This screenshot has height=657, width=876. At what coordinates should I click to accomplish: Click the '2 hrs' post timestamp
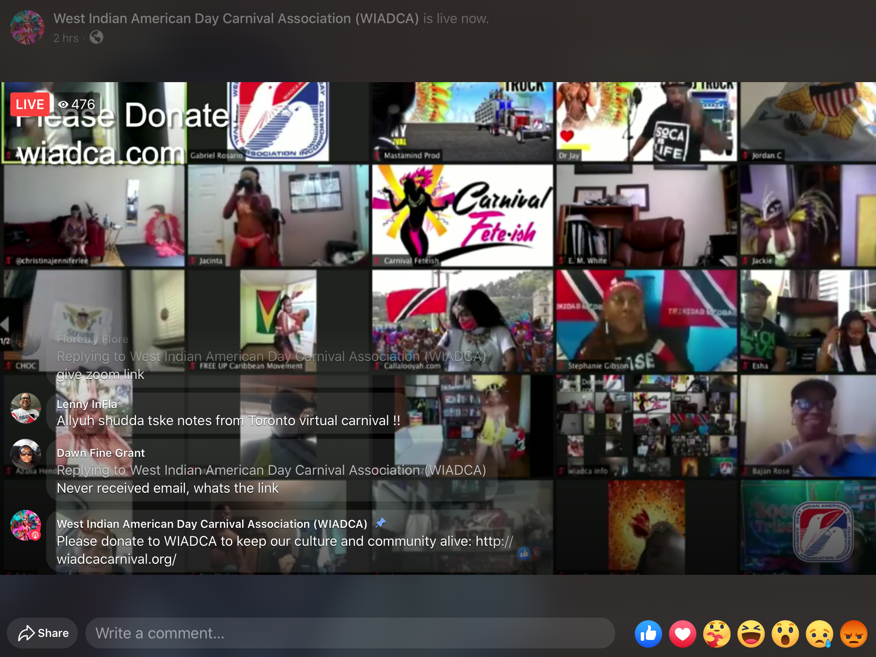coord(66,38)
